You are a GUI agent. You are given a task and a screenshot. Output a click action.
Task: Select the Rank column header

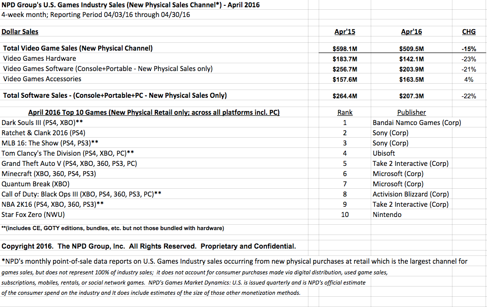345,112
